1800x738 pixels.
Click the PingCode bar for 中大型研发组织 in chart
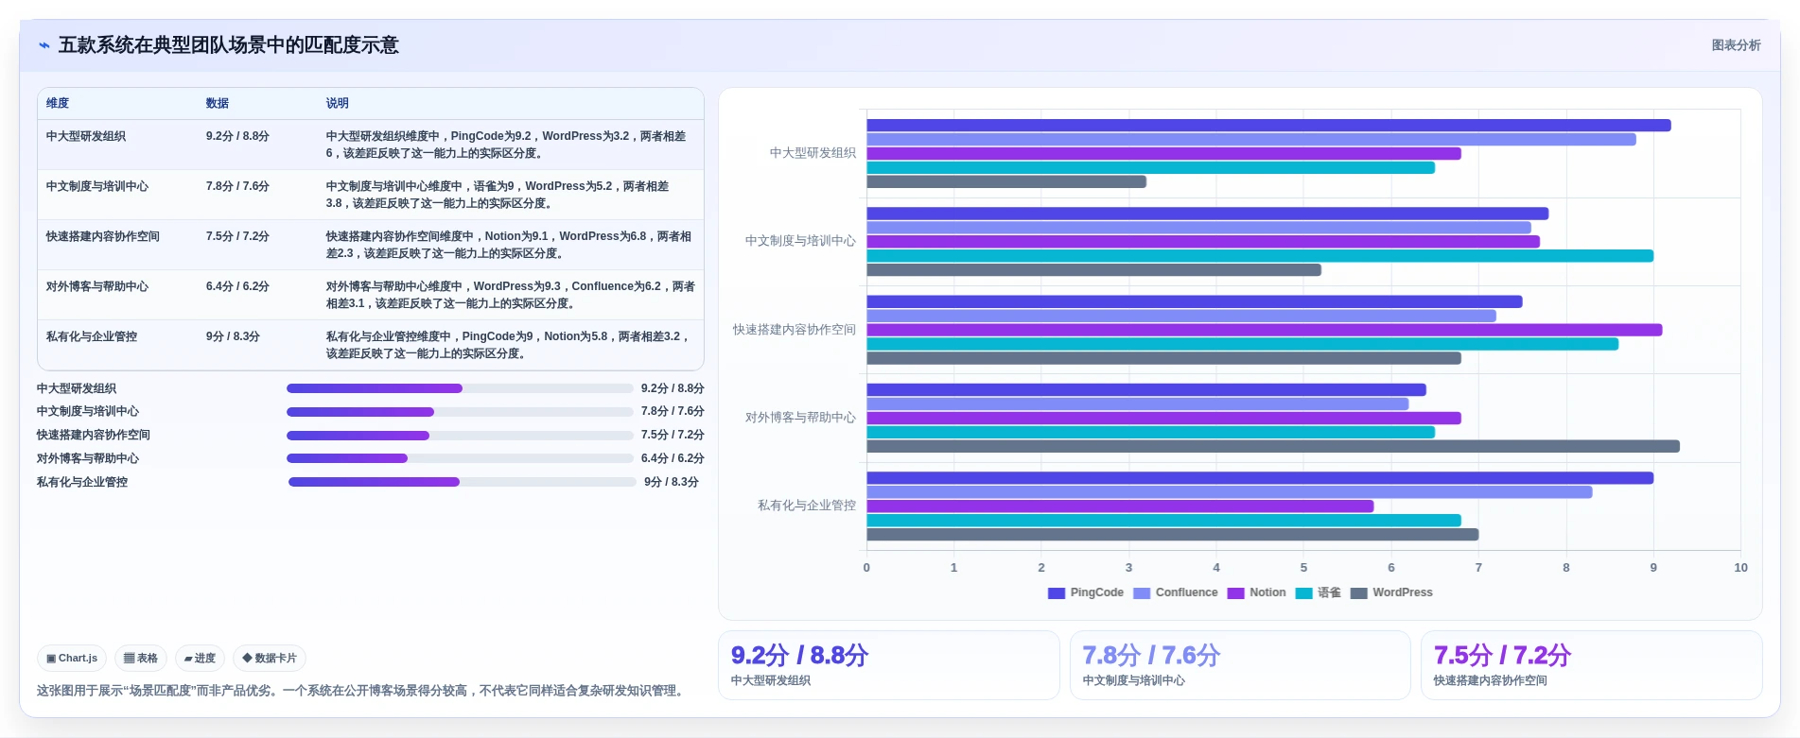pos(1268,126)
